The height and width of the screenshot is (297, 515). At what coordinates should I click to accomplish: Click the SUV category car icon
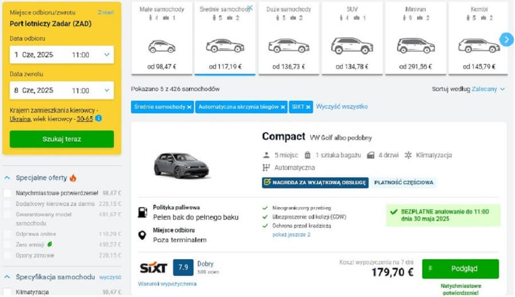click(x=352, y=46)
